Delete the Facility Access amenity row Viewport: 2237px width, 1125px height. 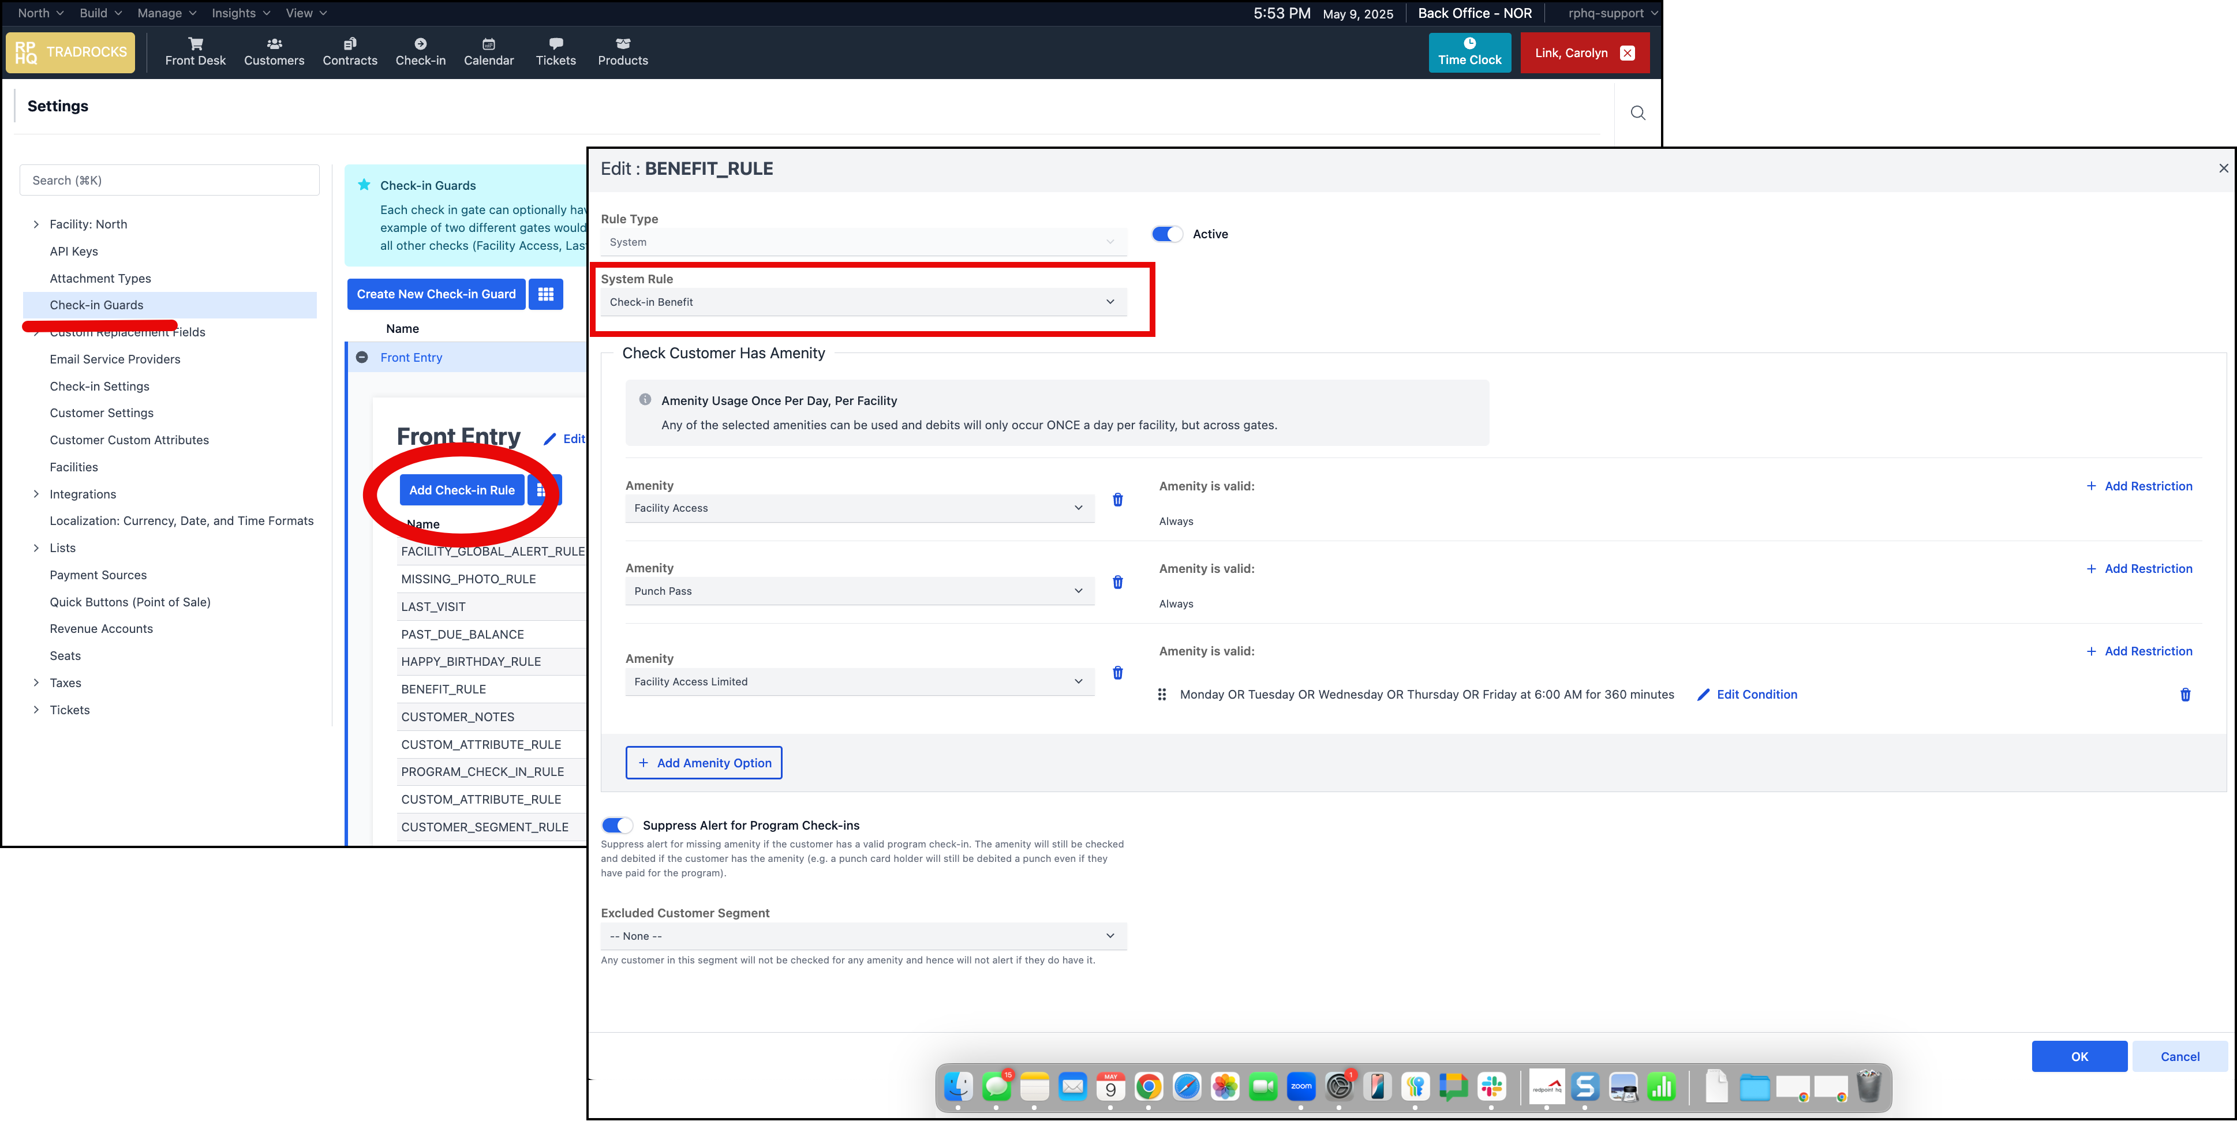pyautogui.click(x=1117, y=500)
